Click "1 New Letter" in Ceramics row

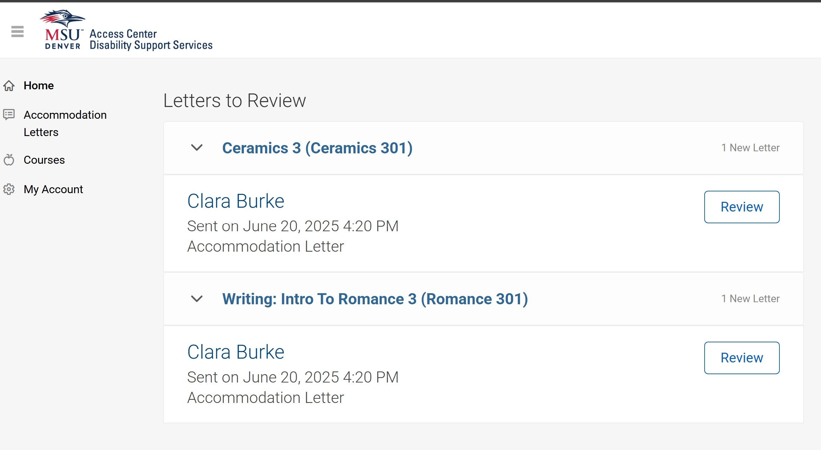(x=750, y=148)
